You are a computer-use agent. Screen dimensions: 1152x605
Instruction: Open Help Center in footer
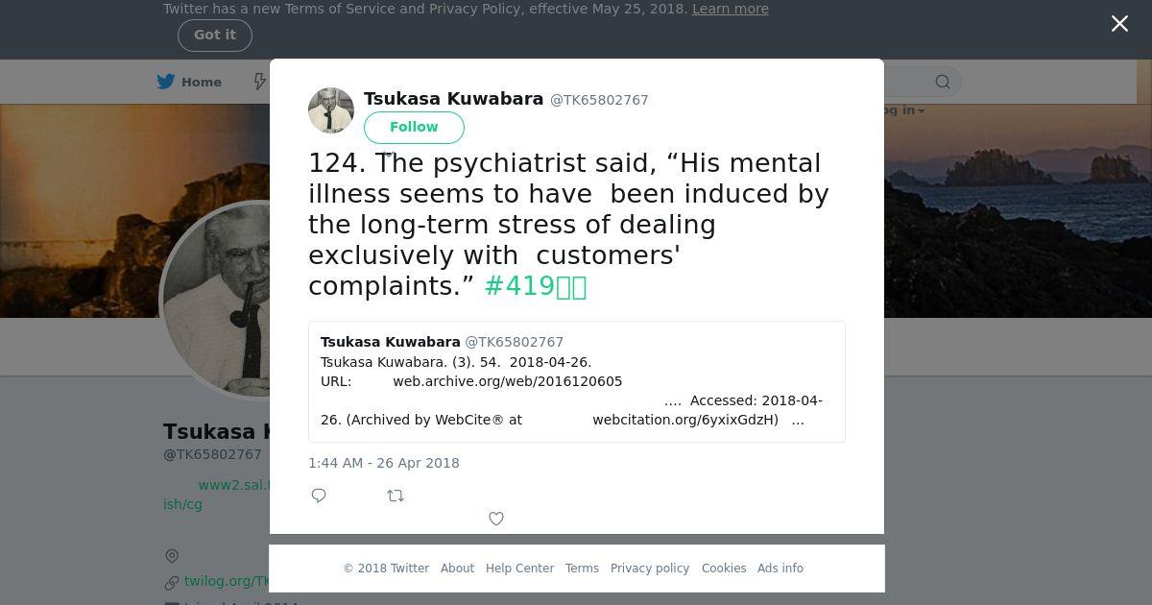tap(519, 569)
